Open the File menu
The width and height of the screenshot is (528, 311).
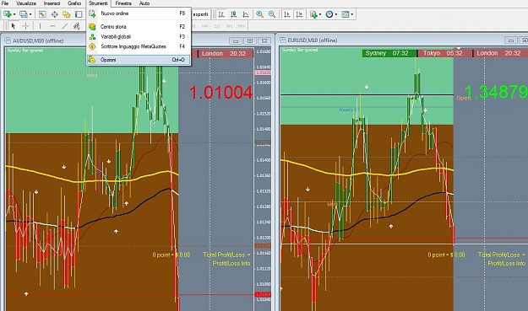coord(5,3)
